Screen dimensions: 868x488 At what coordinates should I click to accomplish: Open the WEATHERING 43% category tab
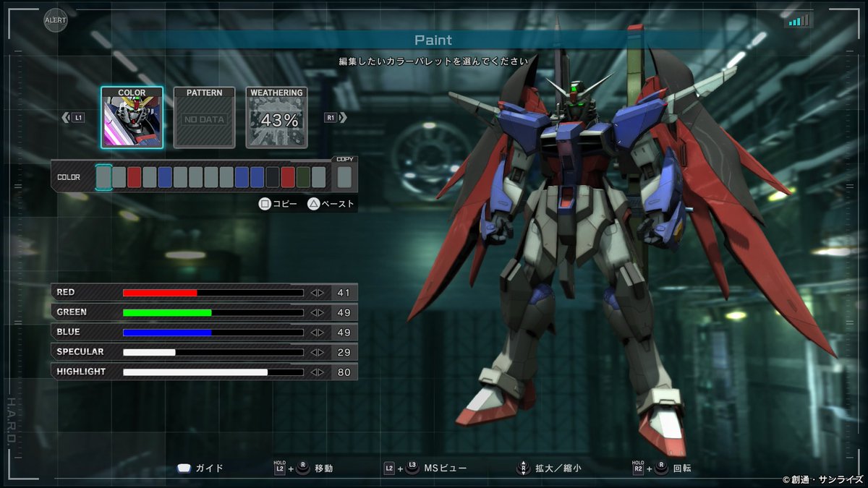pyautogui.click(x=276, y=117)
